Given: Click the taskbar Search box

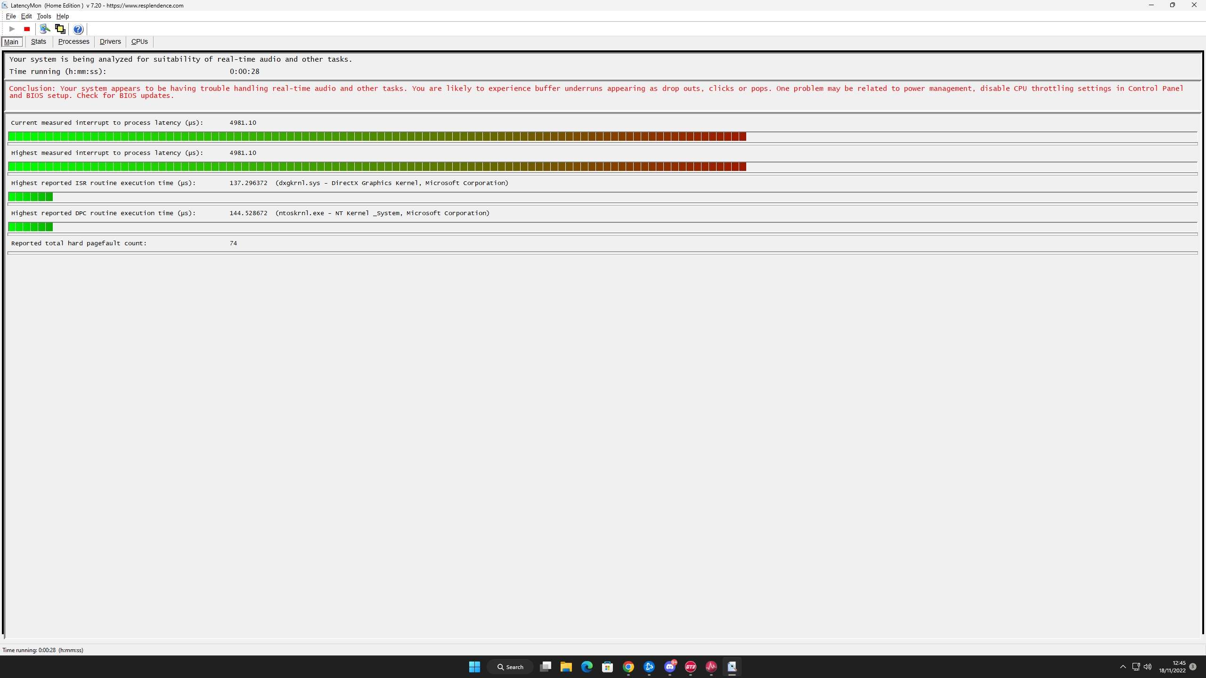Looking at the screenshot, I should point(510,667).
